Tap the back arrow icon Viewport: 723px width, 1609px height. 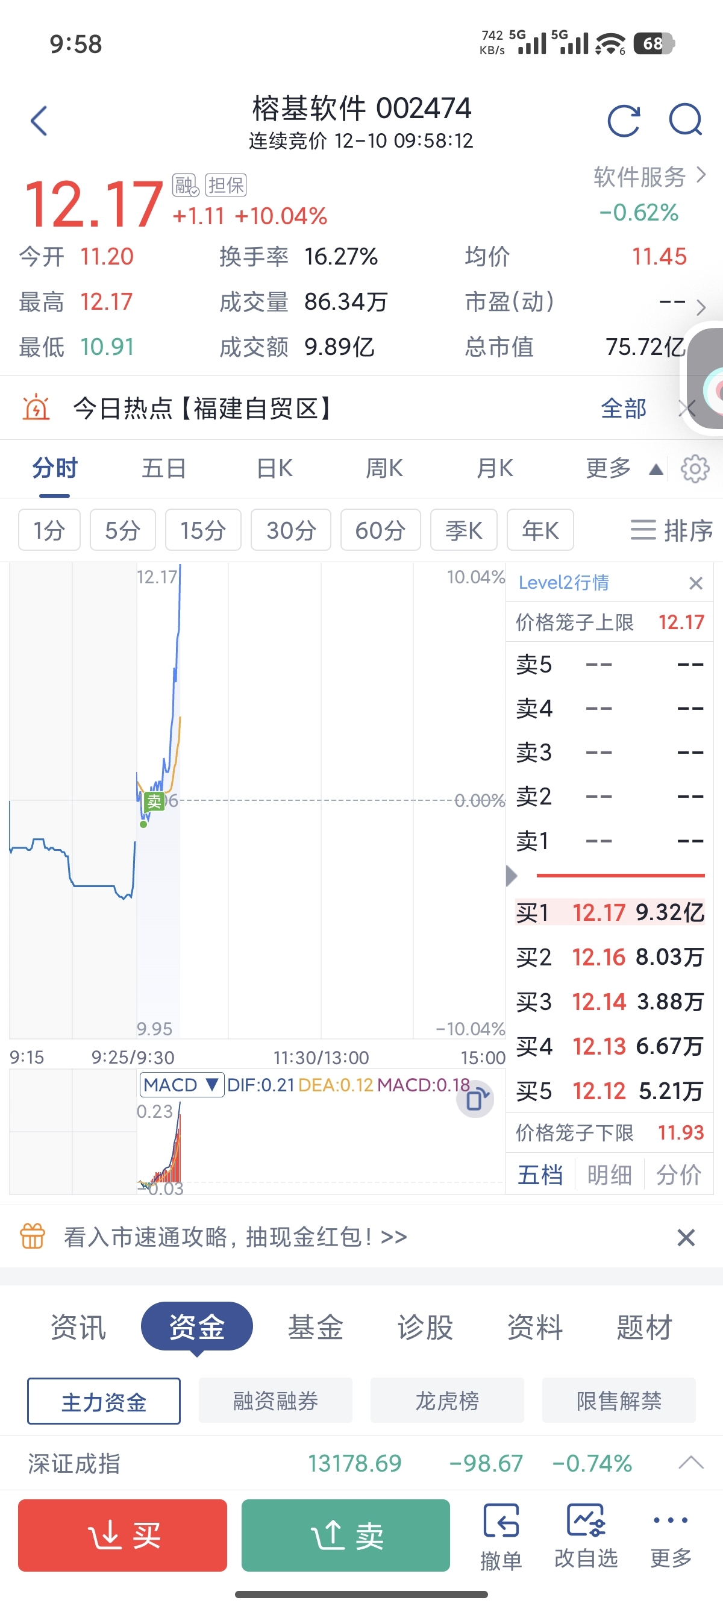click(39, 121)
